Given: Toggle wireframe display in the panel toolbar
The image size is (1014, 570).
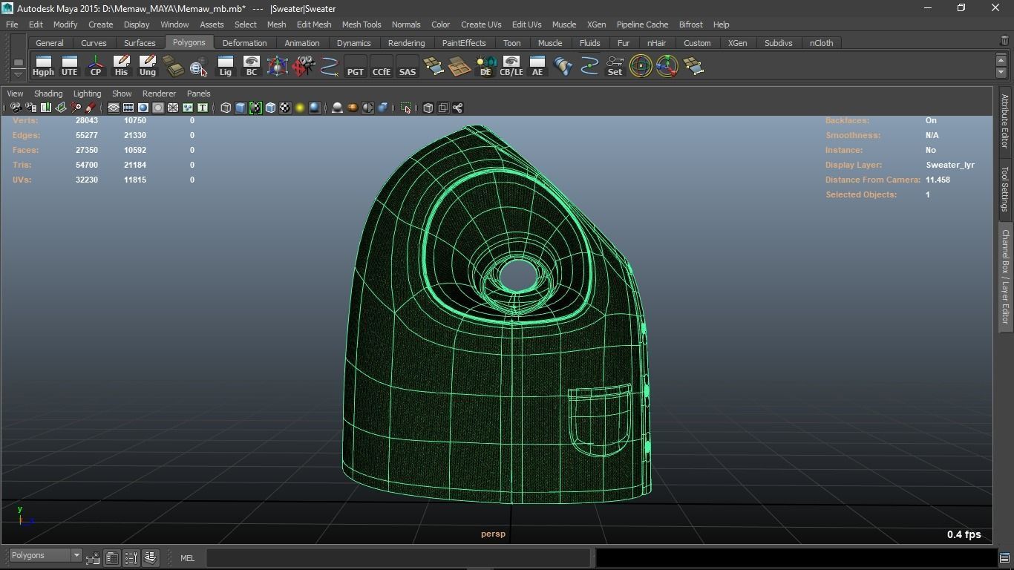Looking at the screenshot, I should coord(226,108).
